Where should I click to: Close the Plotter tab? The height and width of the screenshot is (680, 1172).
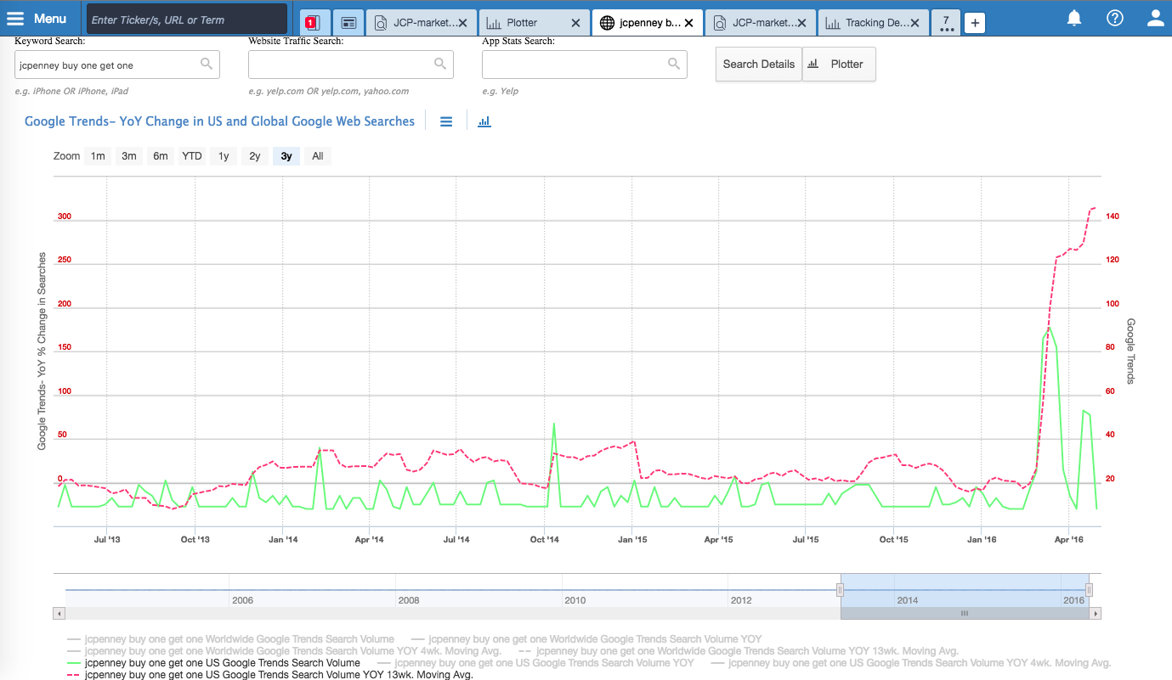(575, 23)
